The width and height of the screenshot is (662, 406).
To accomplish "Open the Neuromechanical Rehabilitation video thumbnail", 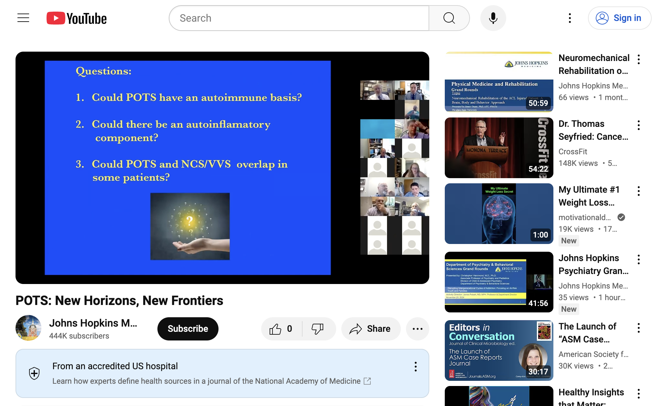I will tap(499, 82).
